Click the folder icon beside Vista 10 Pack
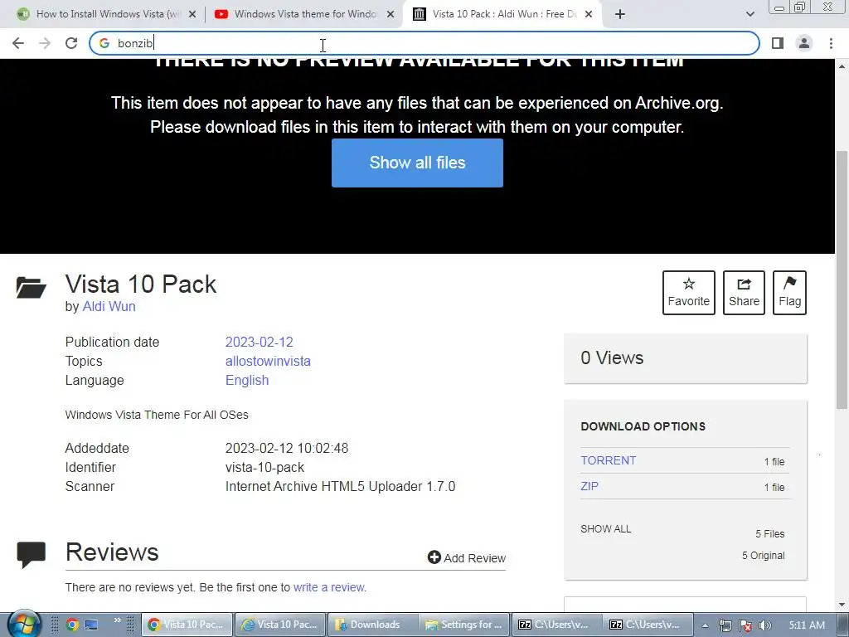This screenshot has width=849, height=637. 31,287
